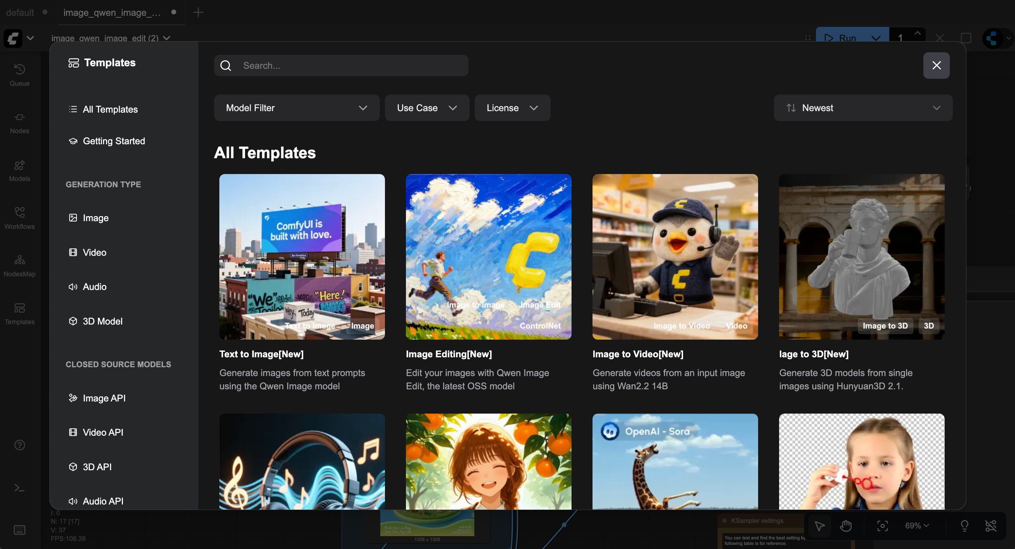Open keyboard shortcuts icon in sidebar
1015x549 pixels.
(x=19, y=530)
